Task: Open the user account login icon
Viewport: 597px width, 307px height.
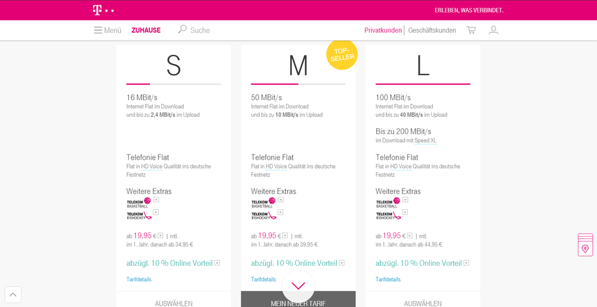Action: click(493, 30)
